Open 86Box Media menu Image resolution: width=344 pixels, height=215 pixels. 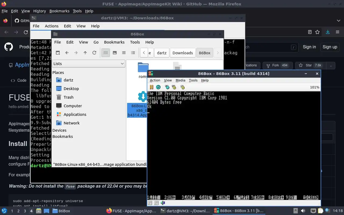[180, 80]
